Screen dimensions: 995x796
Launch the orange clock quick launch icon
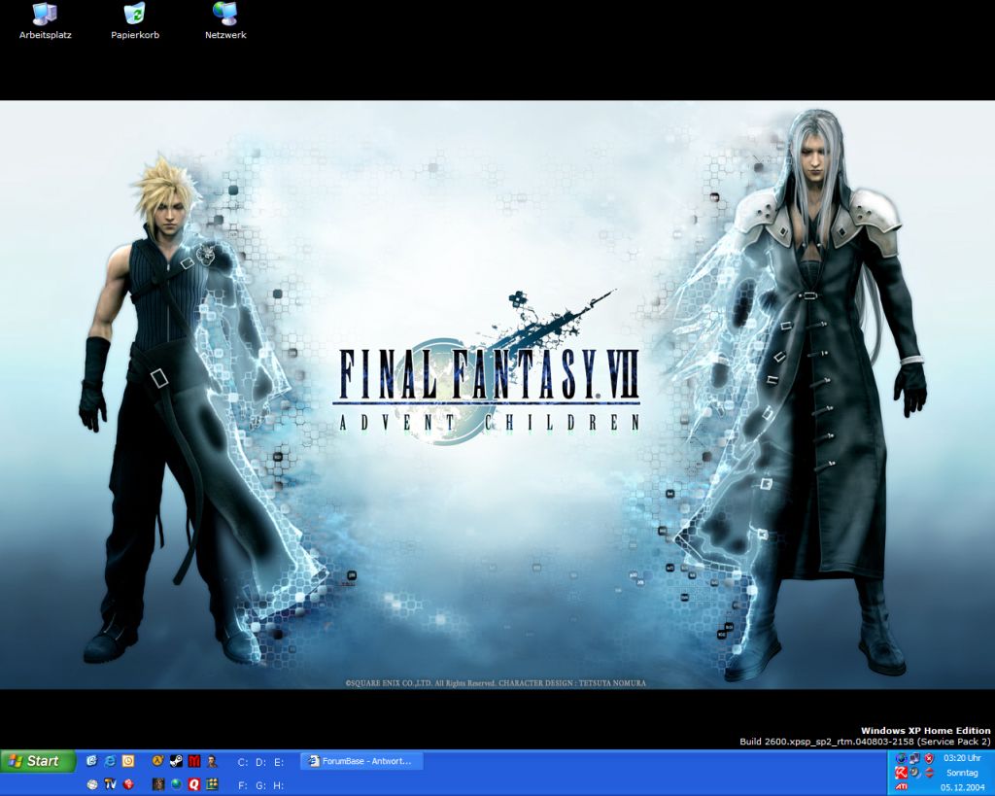coord(128,760)
